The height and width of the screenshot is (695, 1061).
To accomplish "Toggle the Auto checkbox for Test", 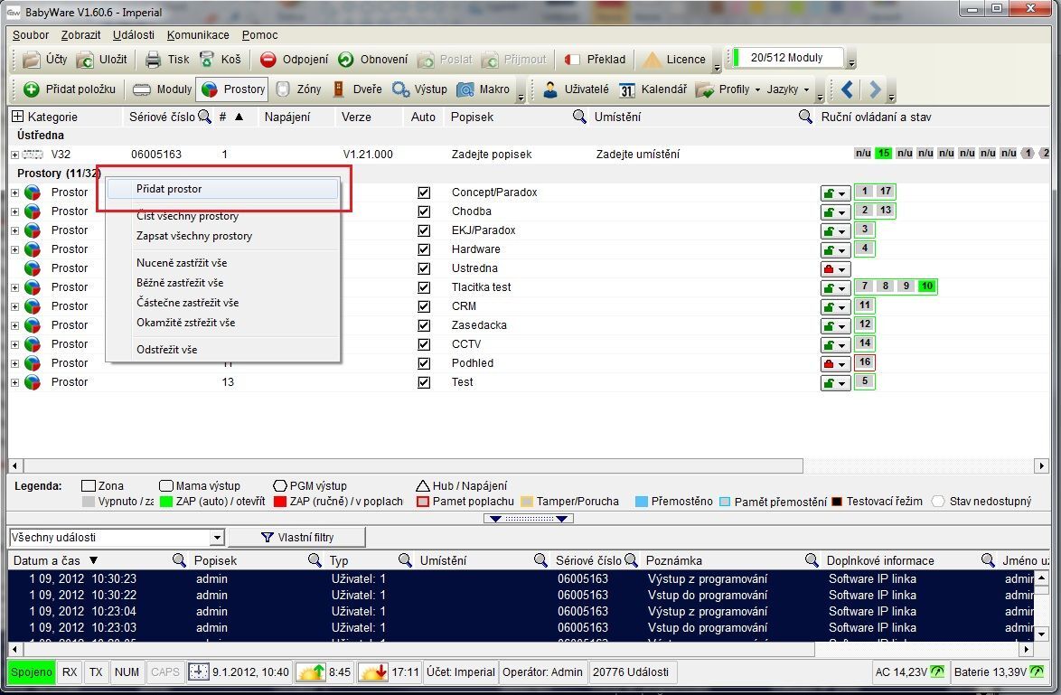I will 424,382.
